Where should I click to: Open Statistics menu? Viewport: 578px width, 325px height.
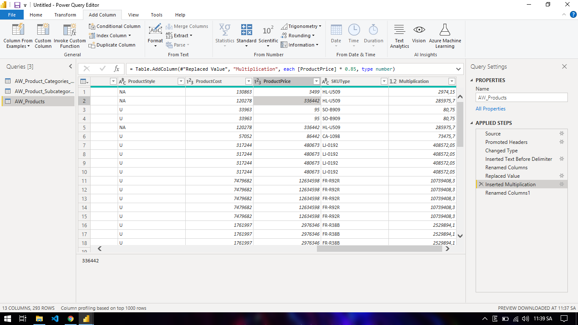[x=225, y=36]
